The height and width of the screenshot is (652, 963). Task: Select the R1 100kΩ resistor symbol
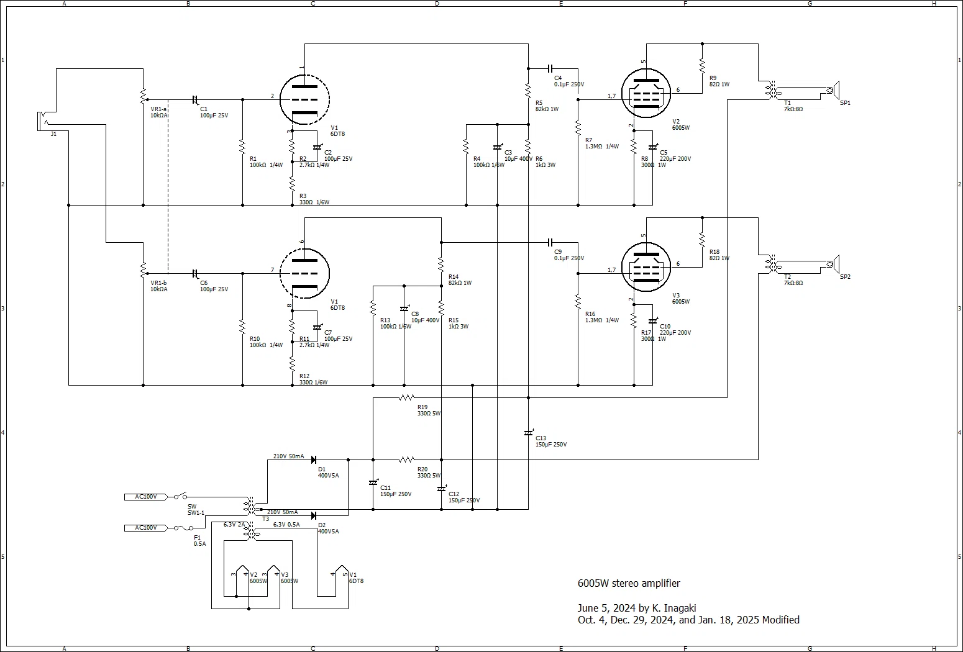(x=242, y=146)
